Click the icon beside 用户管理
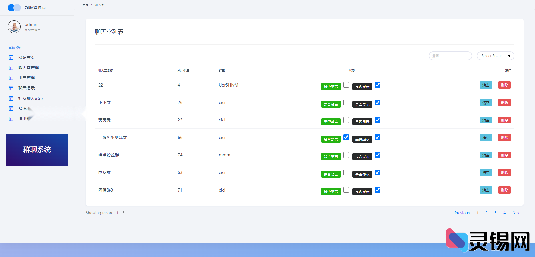The image size is (535, 257). 11,78
